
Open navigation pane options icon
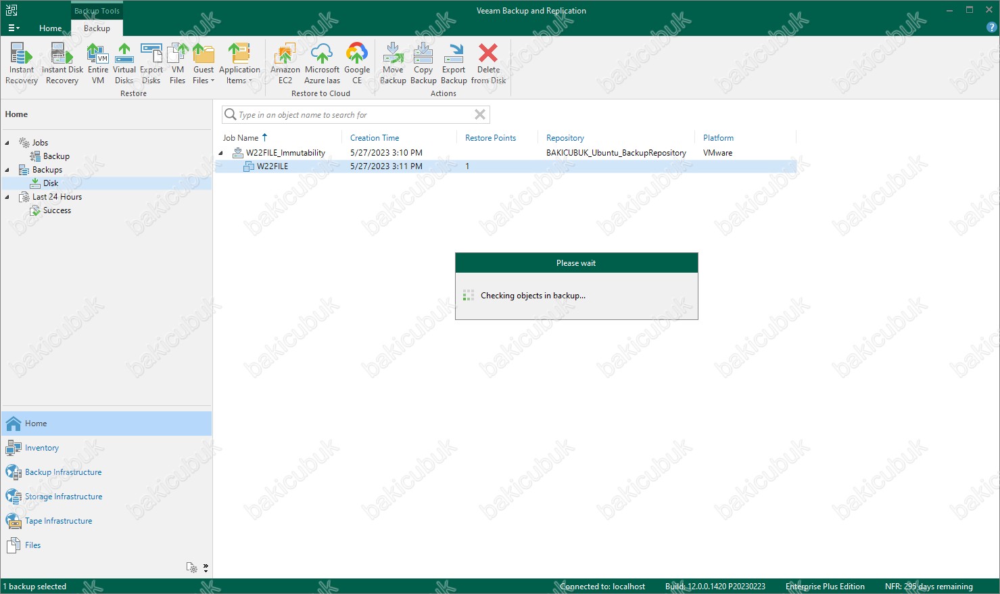point(192,568)
